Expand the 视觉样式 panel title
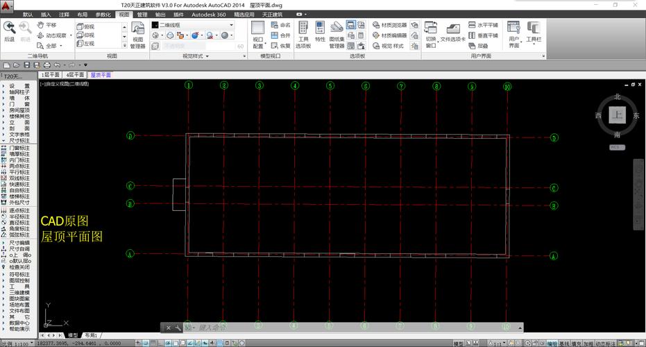 click(196, 56)
